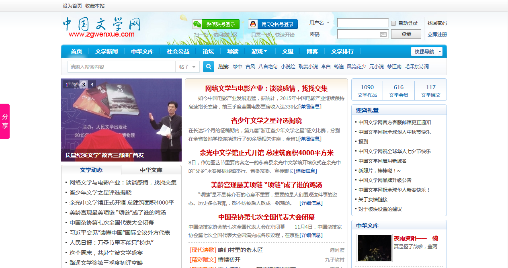508x268 pixels.
Task: Open the 616 文学会员 counter
Action: click(399, 91)
